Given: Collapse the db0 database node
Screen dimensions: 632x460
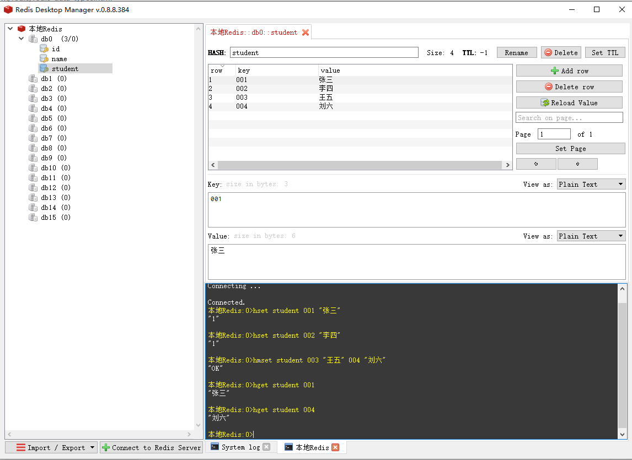Looking at the screenshot, I should point(22,39).
